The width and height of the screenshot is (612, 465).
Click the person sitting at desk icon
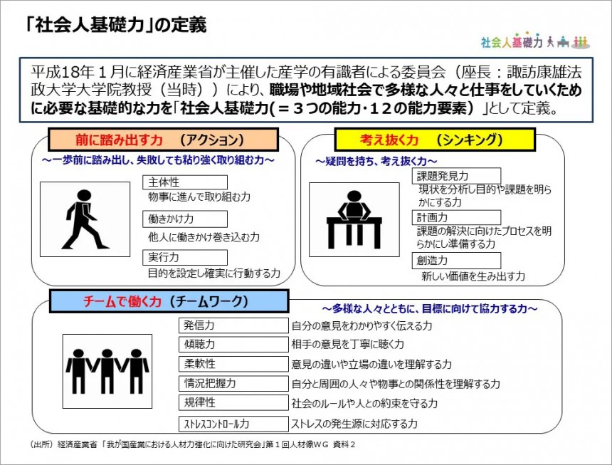(354, 218)
